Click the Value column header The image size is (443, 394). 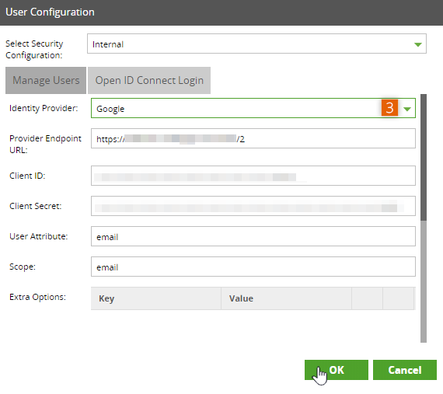(286, 298)
